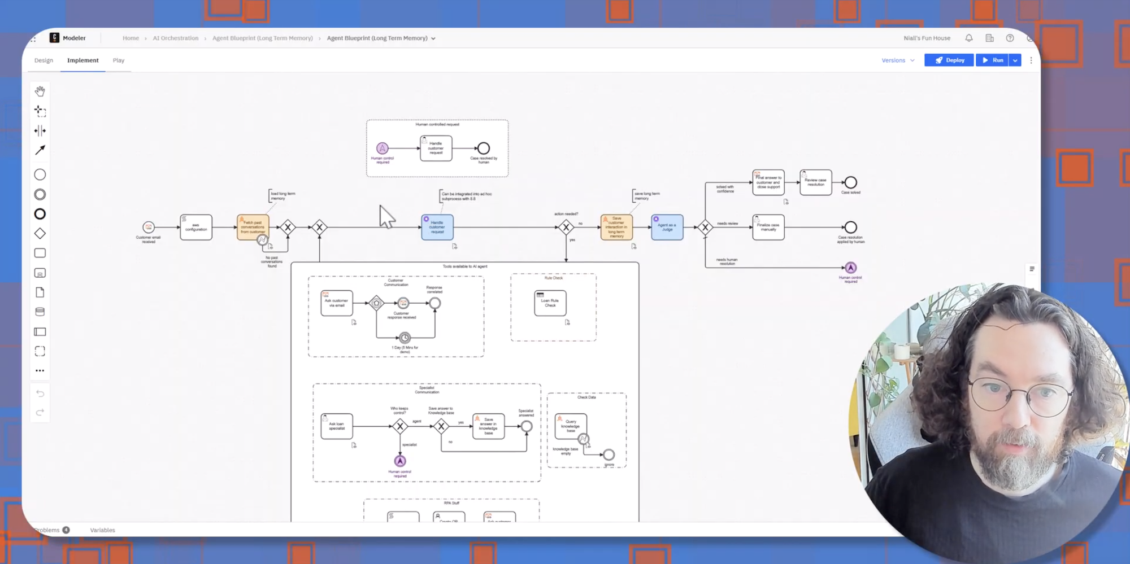The width and height of the screenshot is (1130, 564).
Task: Select the Hand tool in the palette
Action: (x=40, y=91)
